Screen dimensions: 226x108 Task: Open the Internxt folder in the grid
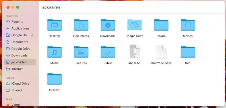point(55,79)
